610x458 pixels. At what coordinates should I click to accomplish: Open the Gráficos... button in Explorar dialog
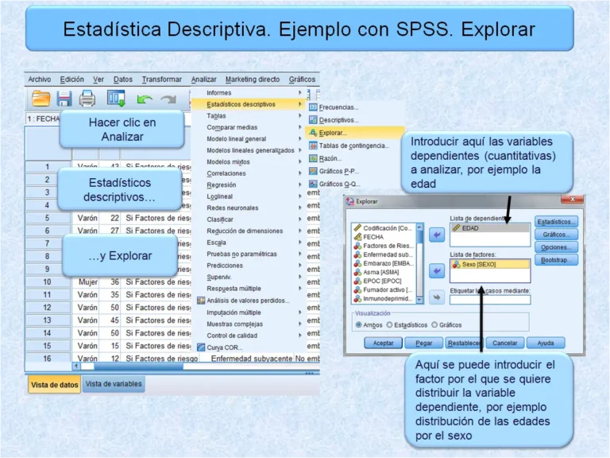point(556,235)
